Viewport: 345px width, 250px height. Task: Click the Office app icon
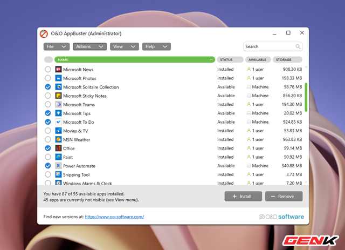58,148
